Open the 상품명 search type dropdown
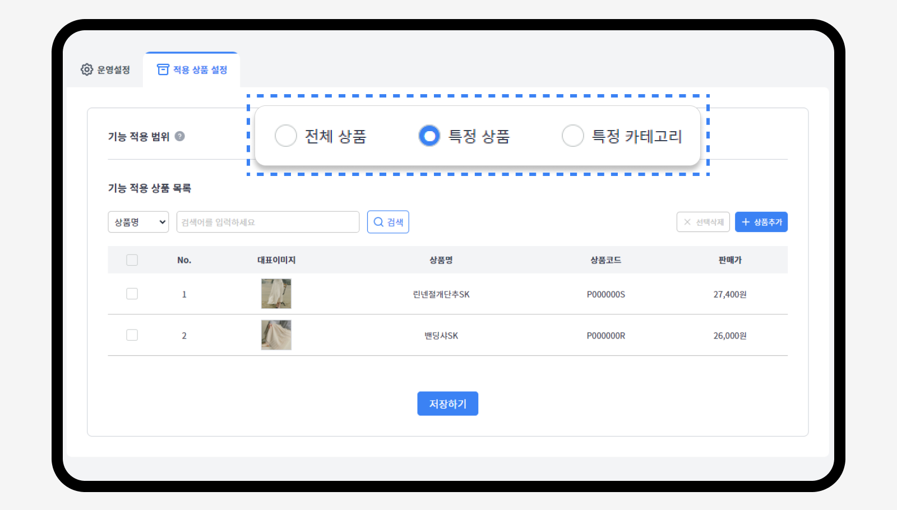Viewport: 897px width, 510px height. (138, 222)
